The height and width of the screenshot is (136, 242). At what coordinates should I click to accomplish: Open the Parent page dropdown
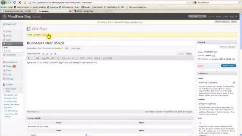click(217, 83)
